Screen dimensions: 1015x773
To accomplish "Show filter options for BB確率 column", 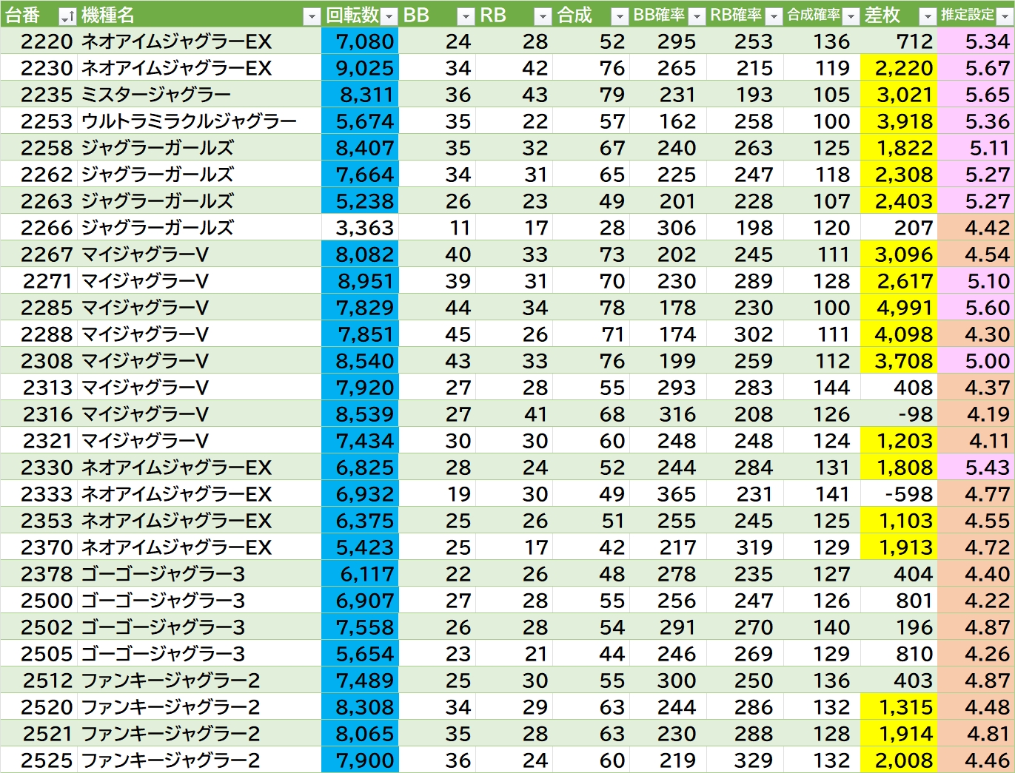I will 697,16.
